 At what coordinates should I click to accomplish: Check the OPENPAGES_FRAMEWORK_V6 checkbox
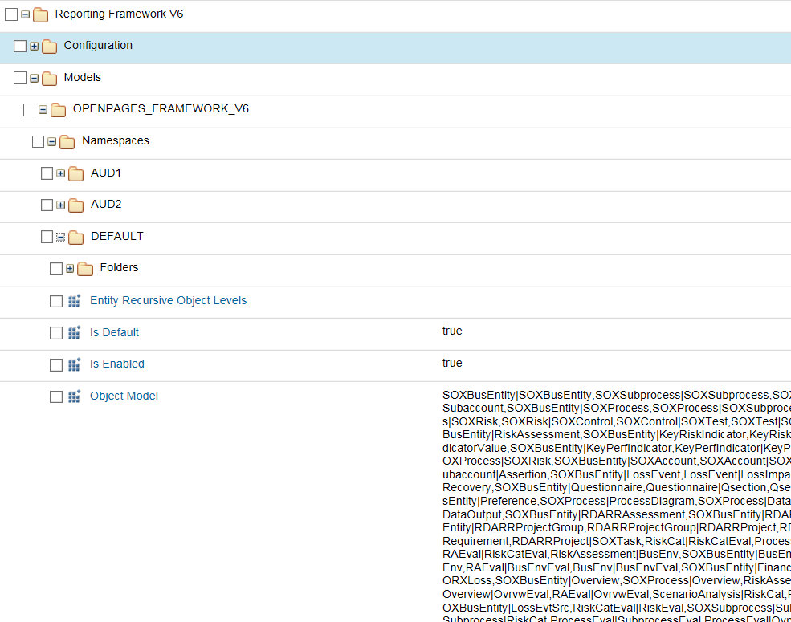[x=29, y=110]
